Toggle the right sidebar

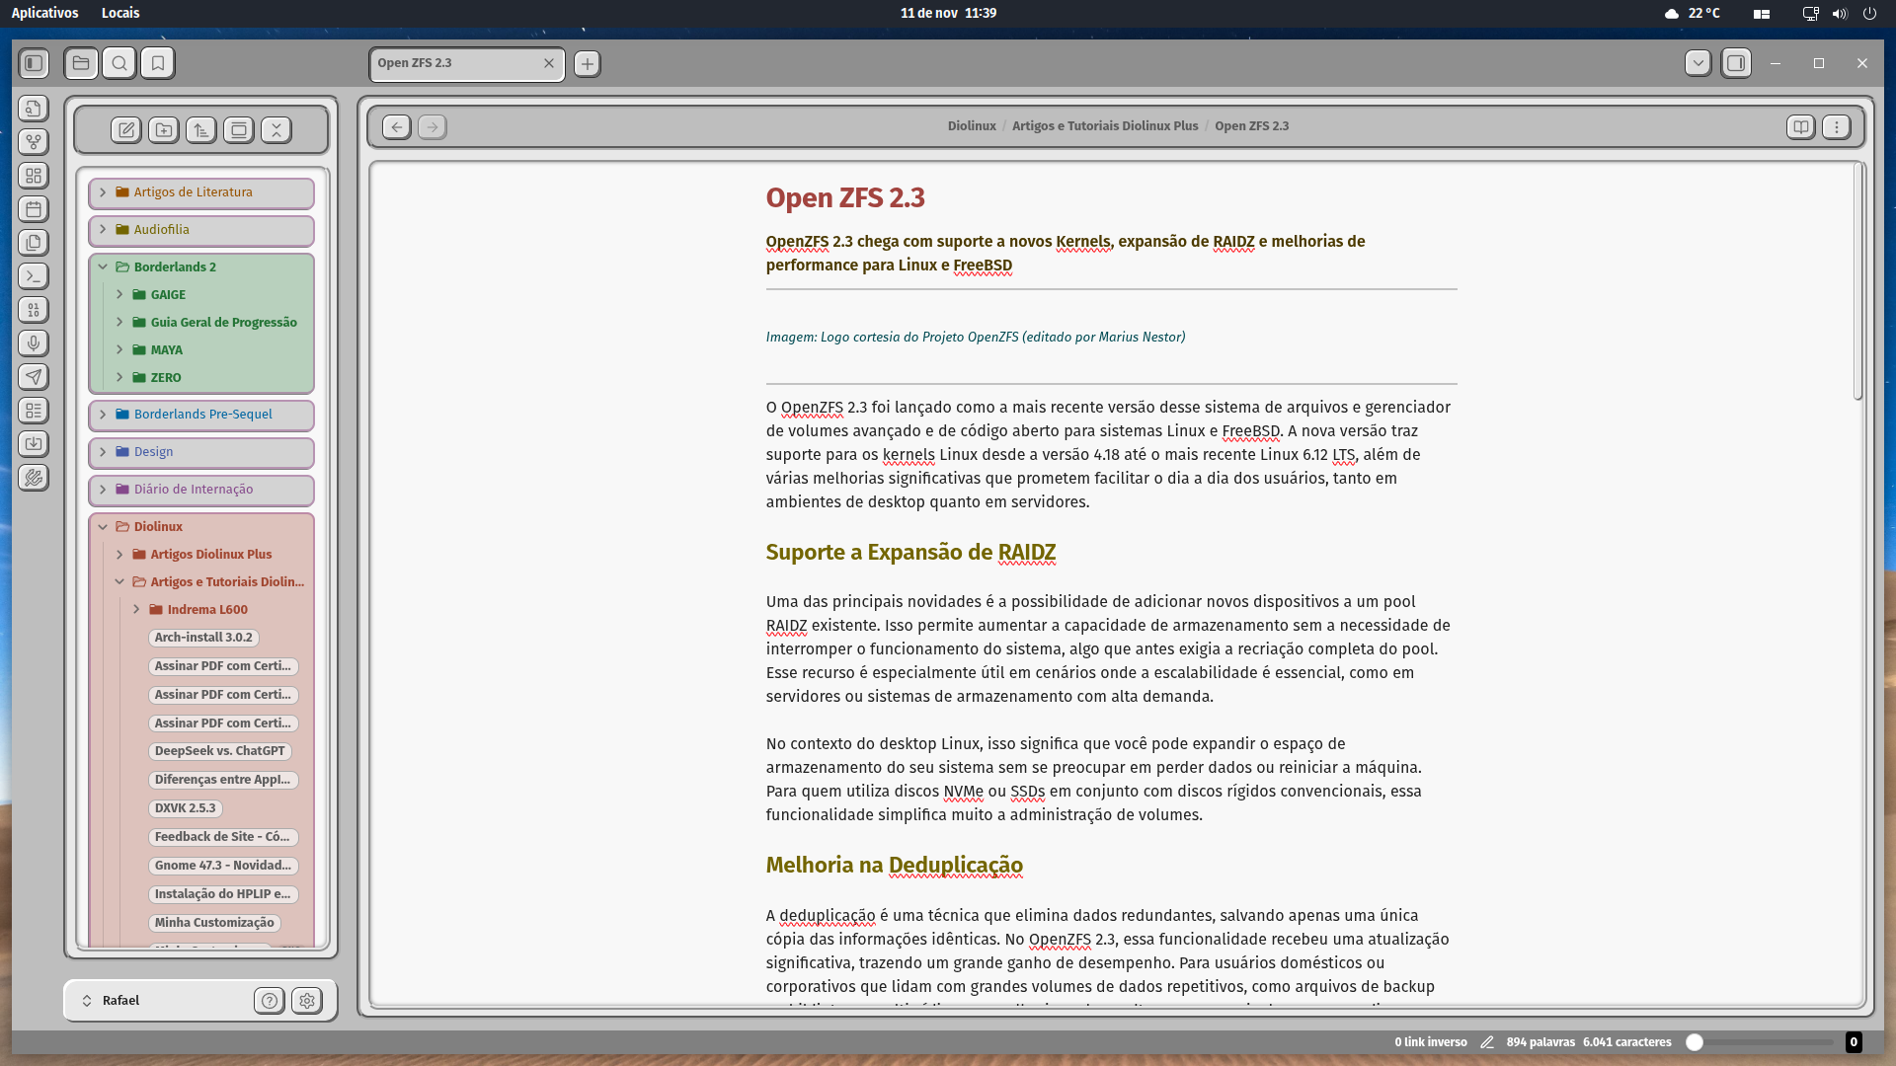(x=1736, y=63)
